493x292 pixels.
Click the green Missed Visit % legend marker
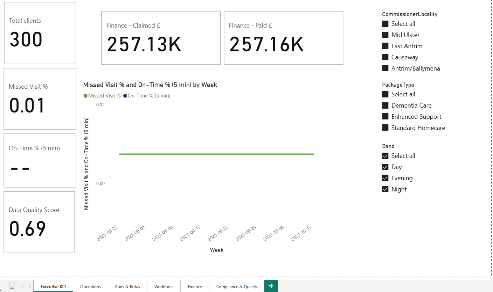click(x=86, y=95)
